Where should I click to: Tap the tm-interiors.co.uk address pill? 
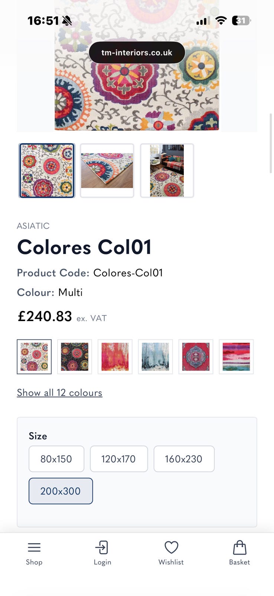[x=137, y=53]
